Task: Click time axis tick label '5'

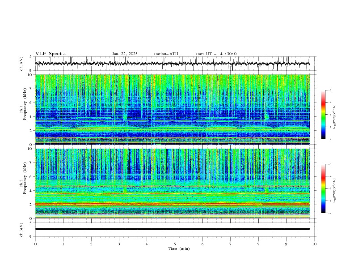Action: pos(175,244)
